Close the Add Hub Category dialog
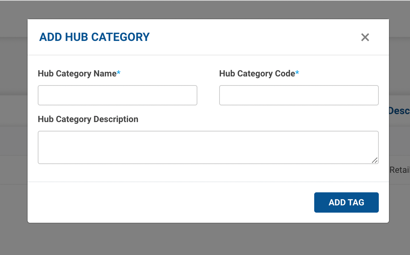 (x=365, y=37)
